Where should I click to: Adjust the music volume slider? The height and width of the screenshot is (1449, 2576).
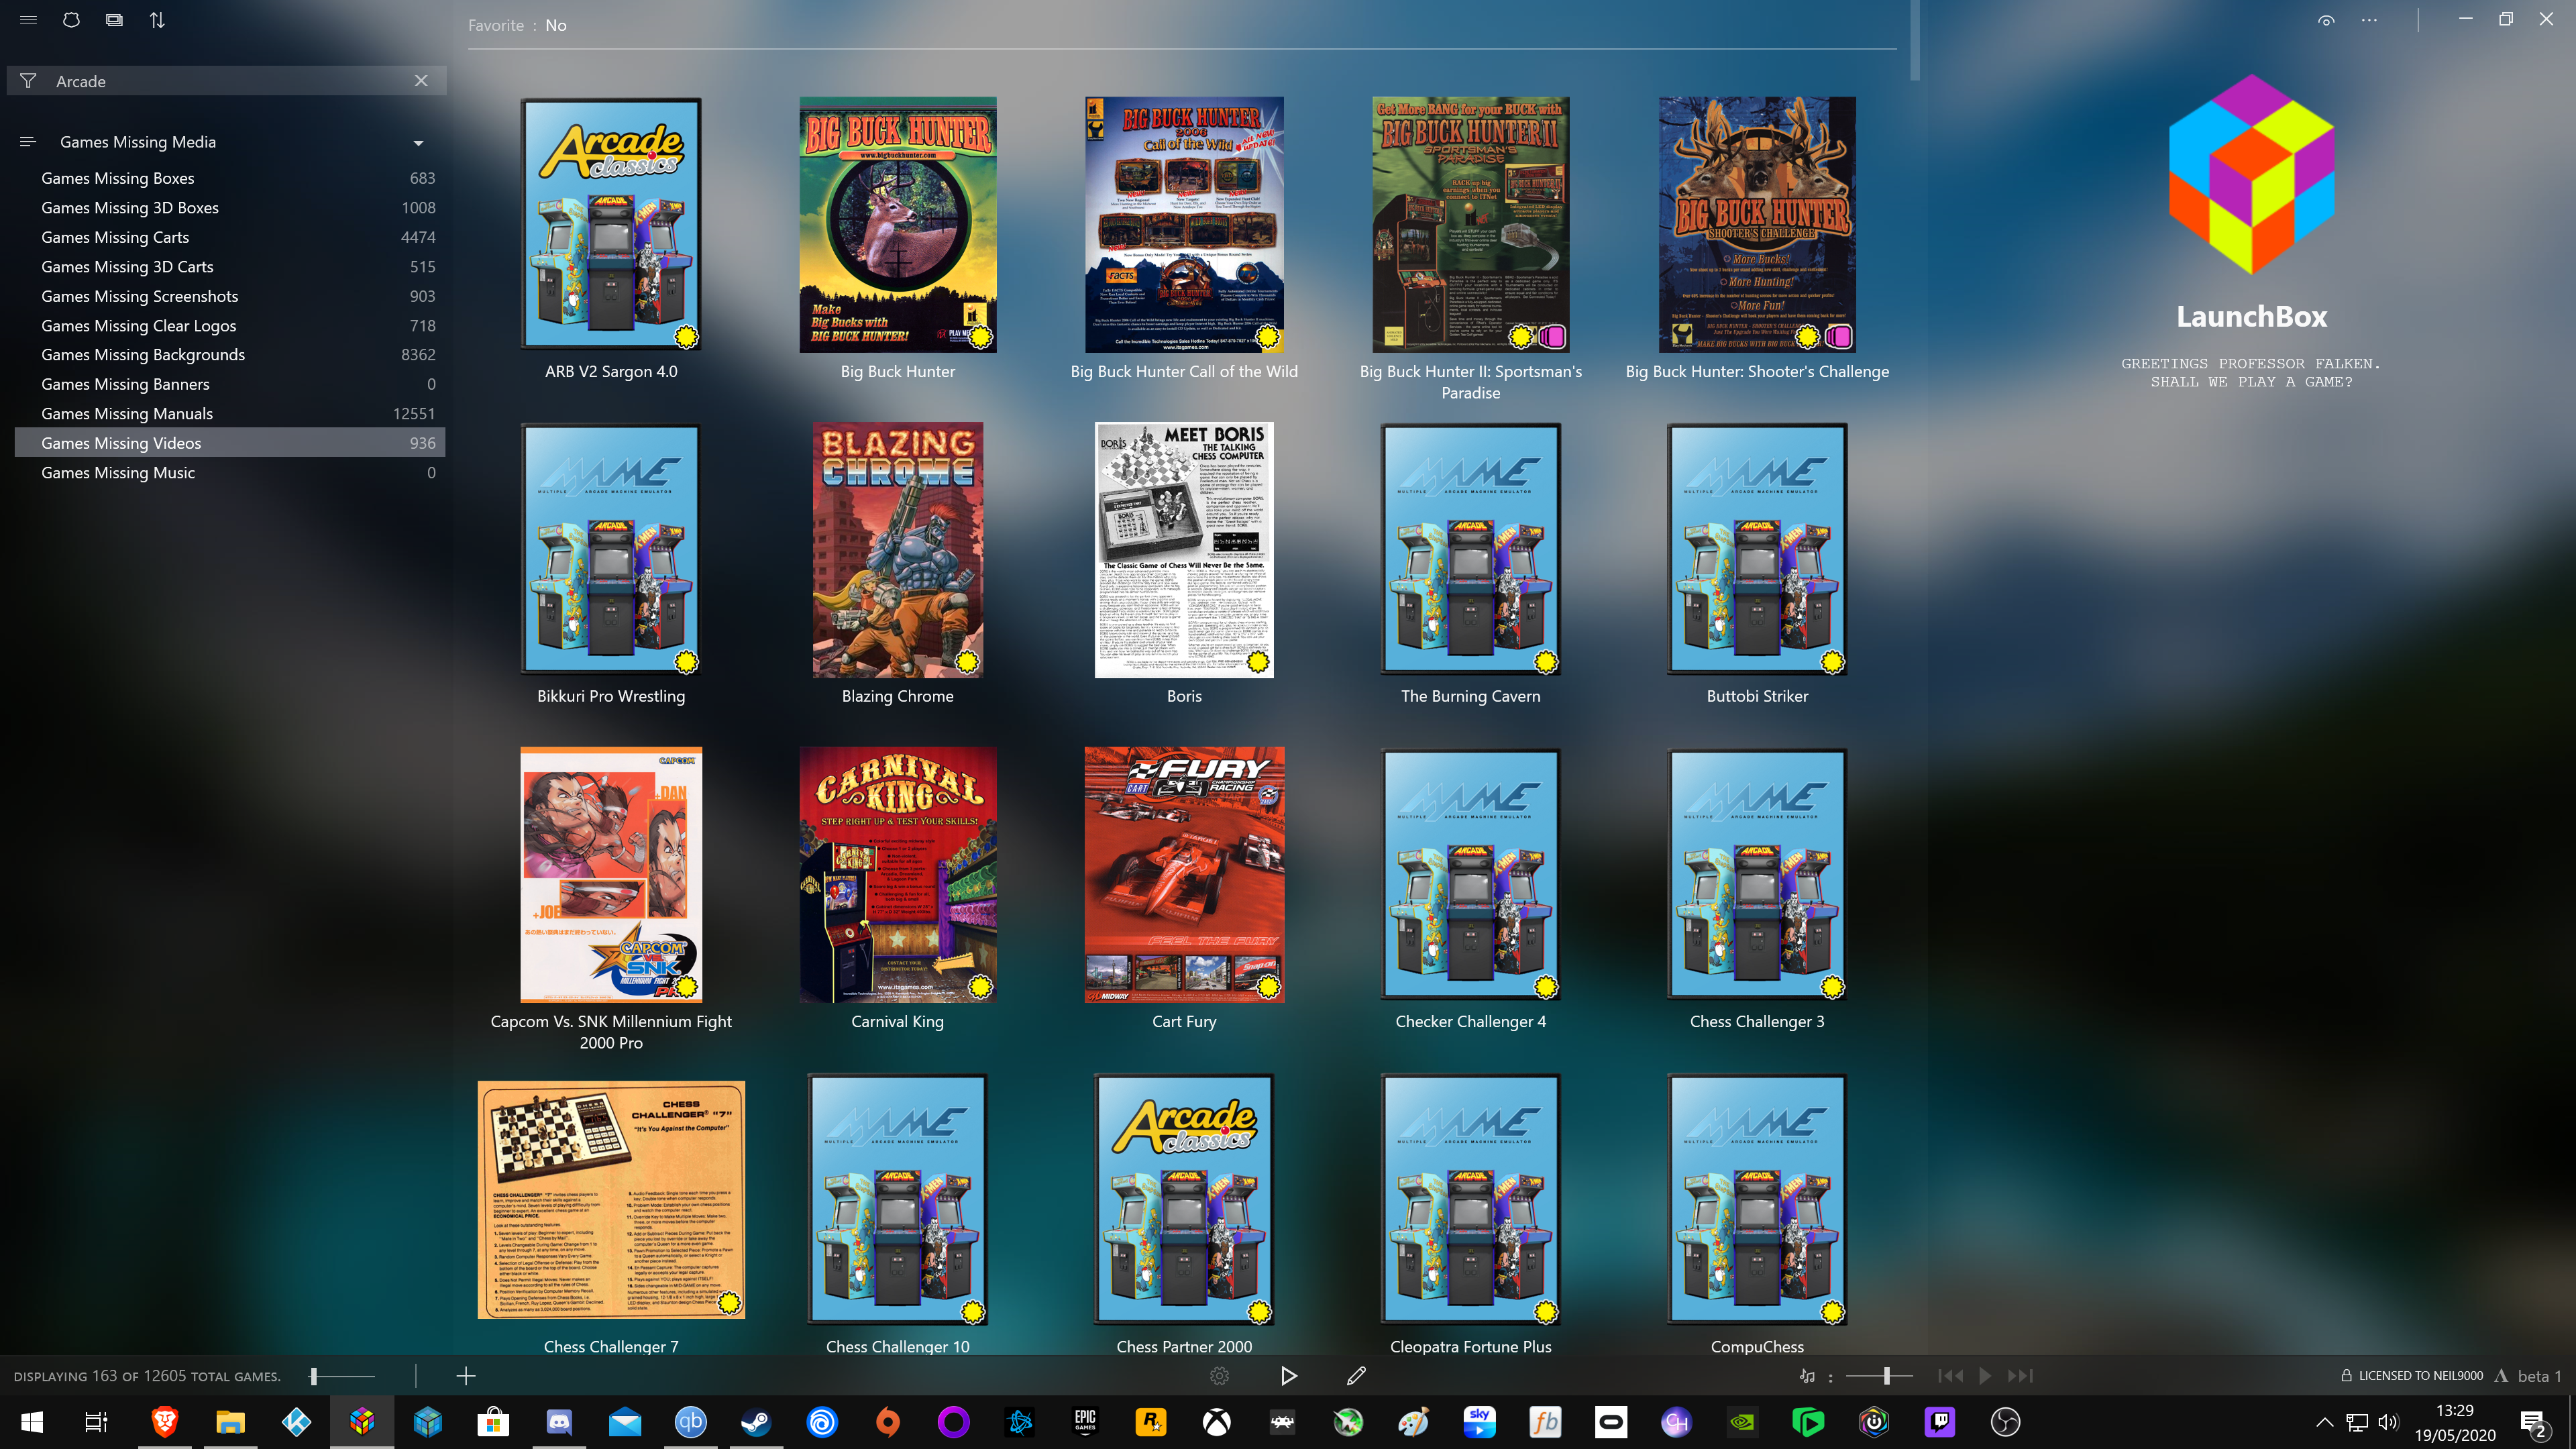(x=1879, y=1377)
